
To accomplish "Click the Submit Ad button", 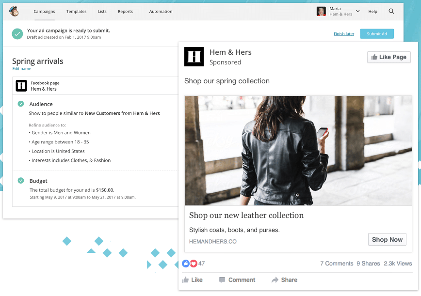I will [377, 34].
